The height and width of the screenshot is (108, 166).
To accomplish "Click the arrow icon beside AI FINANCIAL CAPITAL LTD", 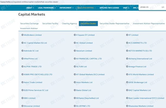I will (x=75, y=59).
